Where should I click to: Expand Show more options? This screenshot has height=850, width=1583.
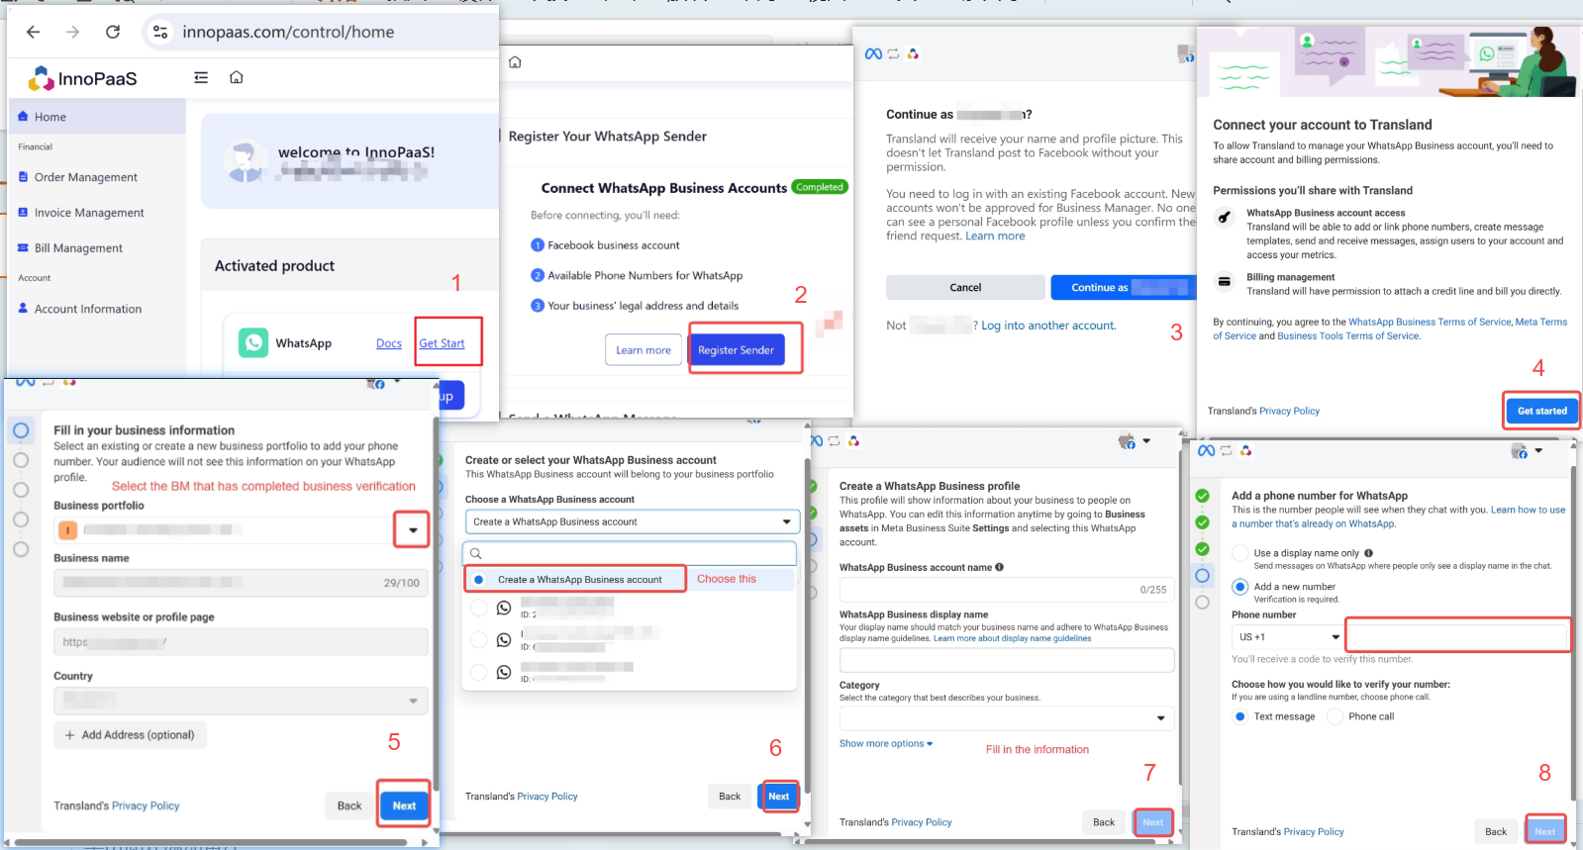pos(886,743)
